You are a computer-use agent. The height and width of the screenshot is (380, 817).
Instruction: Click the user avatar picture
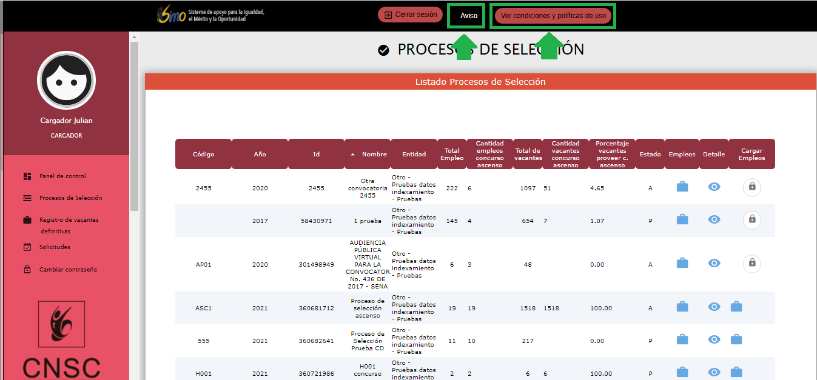pos(66,80)
